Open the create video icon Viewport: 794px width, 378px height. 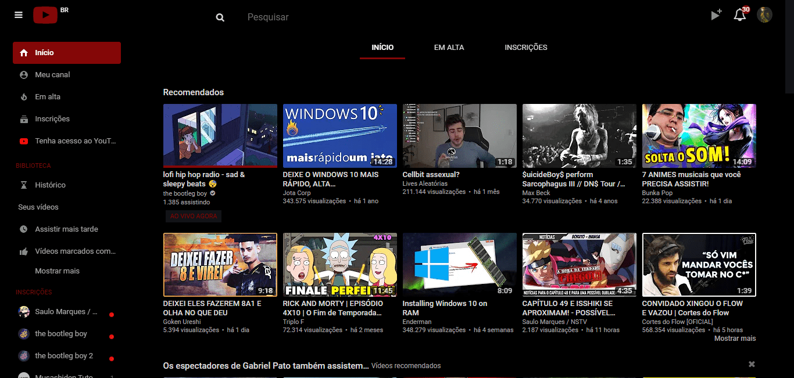(716, 15)
